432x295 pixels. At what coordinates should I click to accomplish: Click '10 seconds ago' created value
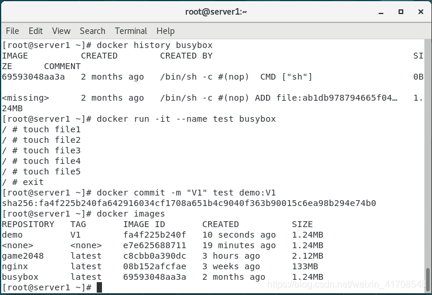(x=239, y=235)
